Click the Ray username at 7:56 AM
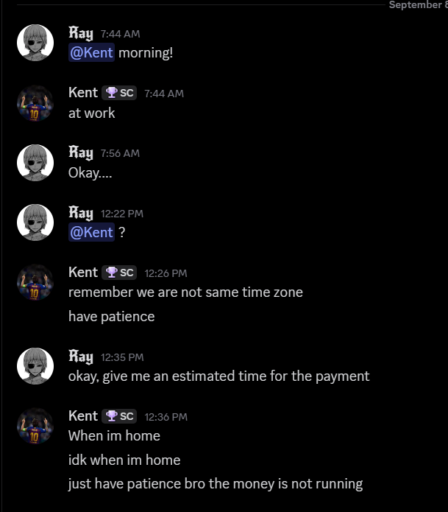 (x=81, y=153)
